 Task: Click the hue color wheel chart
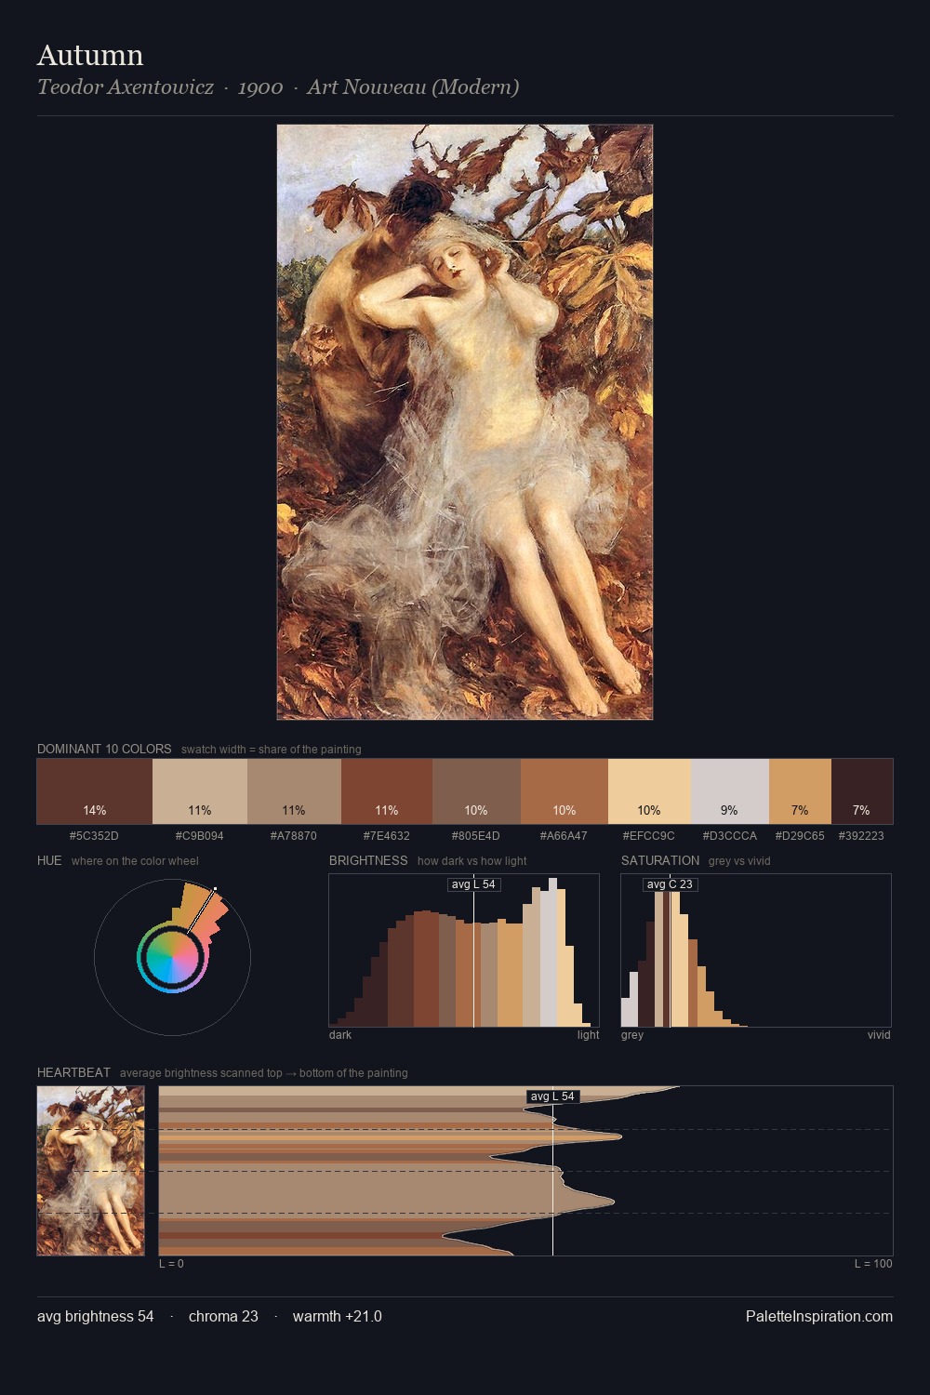172,957
